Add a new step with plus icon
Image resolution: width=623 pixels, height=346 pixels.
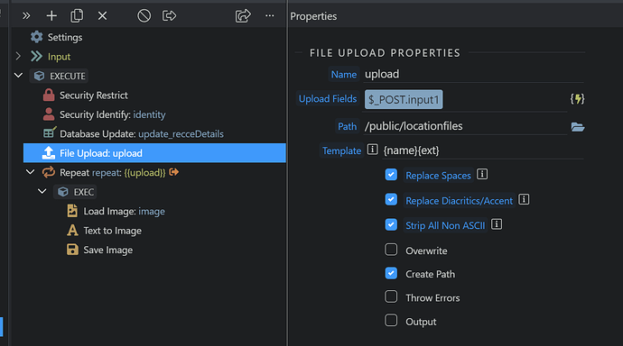point(51,16)
